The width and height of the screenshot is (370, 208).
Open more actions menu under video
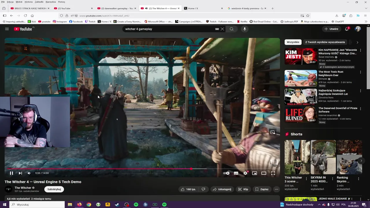(276, 189)
